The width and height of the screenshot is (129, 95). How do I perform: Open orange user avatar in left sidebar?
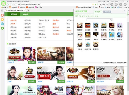tap(2, 15)
